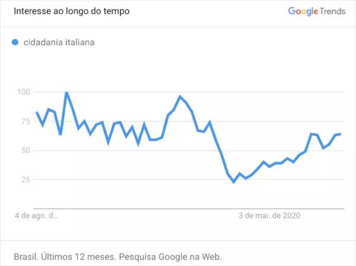Click the word Google in the logo
Image resolution: width=356 pixels, height=266 pixels.
[303, 11]
